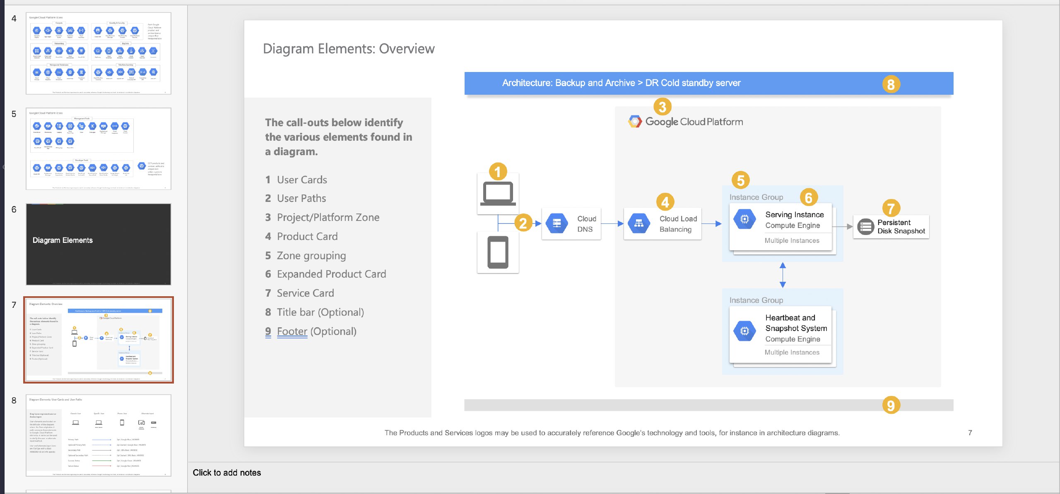This screenshot has height=494, width=1060.
Task: Click the slide title 'Diagram Elements: Overview'
Action: tap(349, 49)
